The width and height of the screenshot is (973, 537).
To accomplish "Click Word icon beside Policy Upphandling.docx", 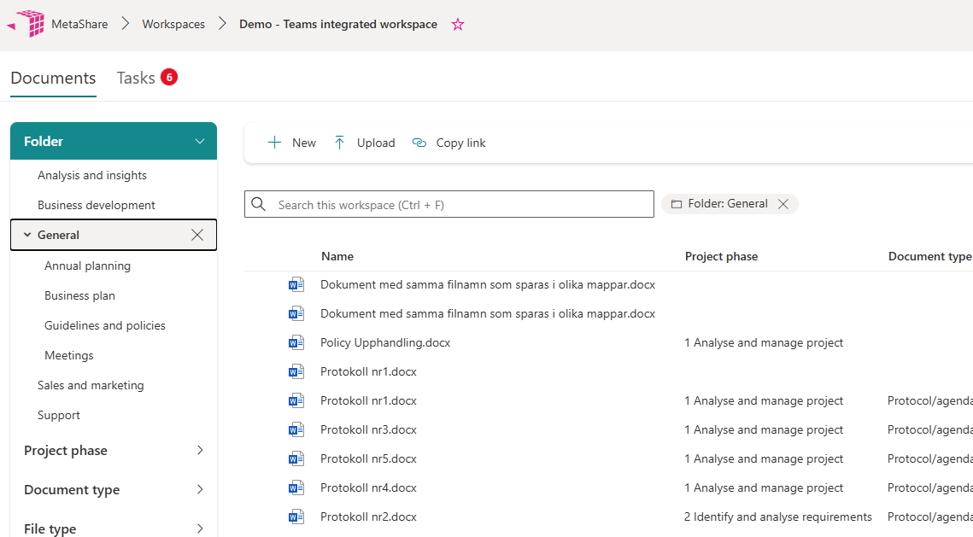I will (296, 343).
